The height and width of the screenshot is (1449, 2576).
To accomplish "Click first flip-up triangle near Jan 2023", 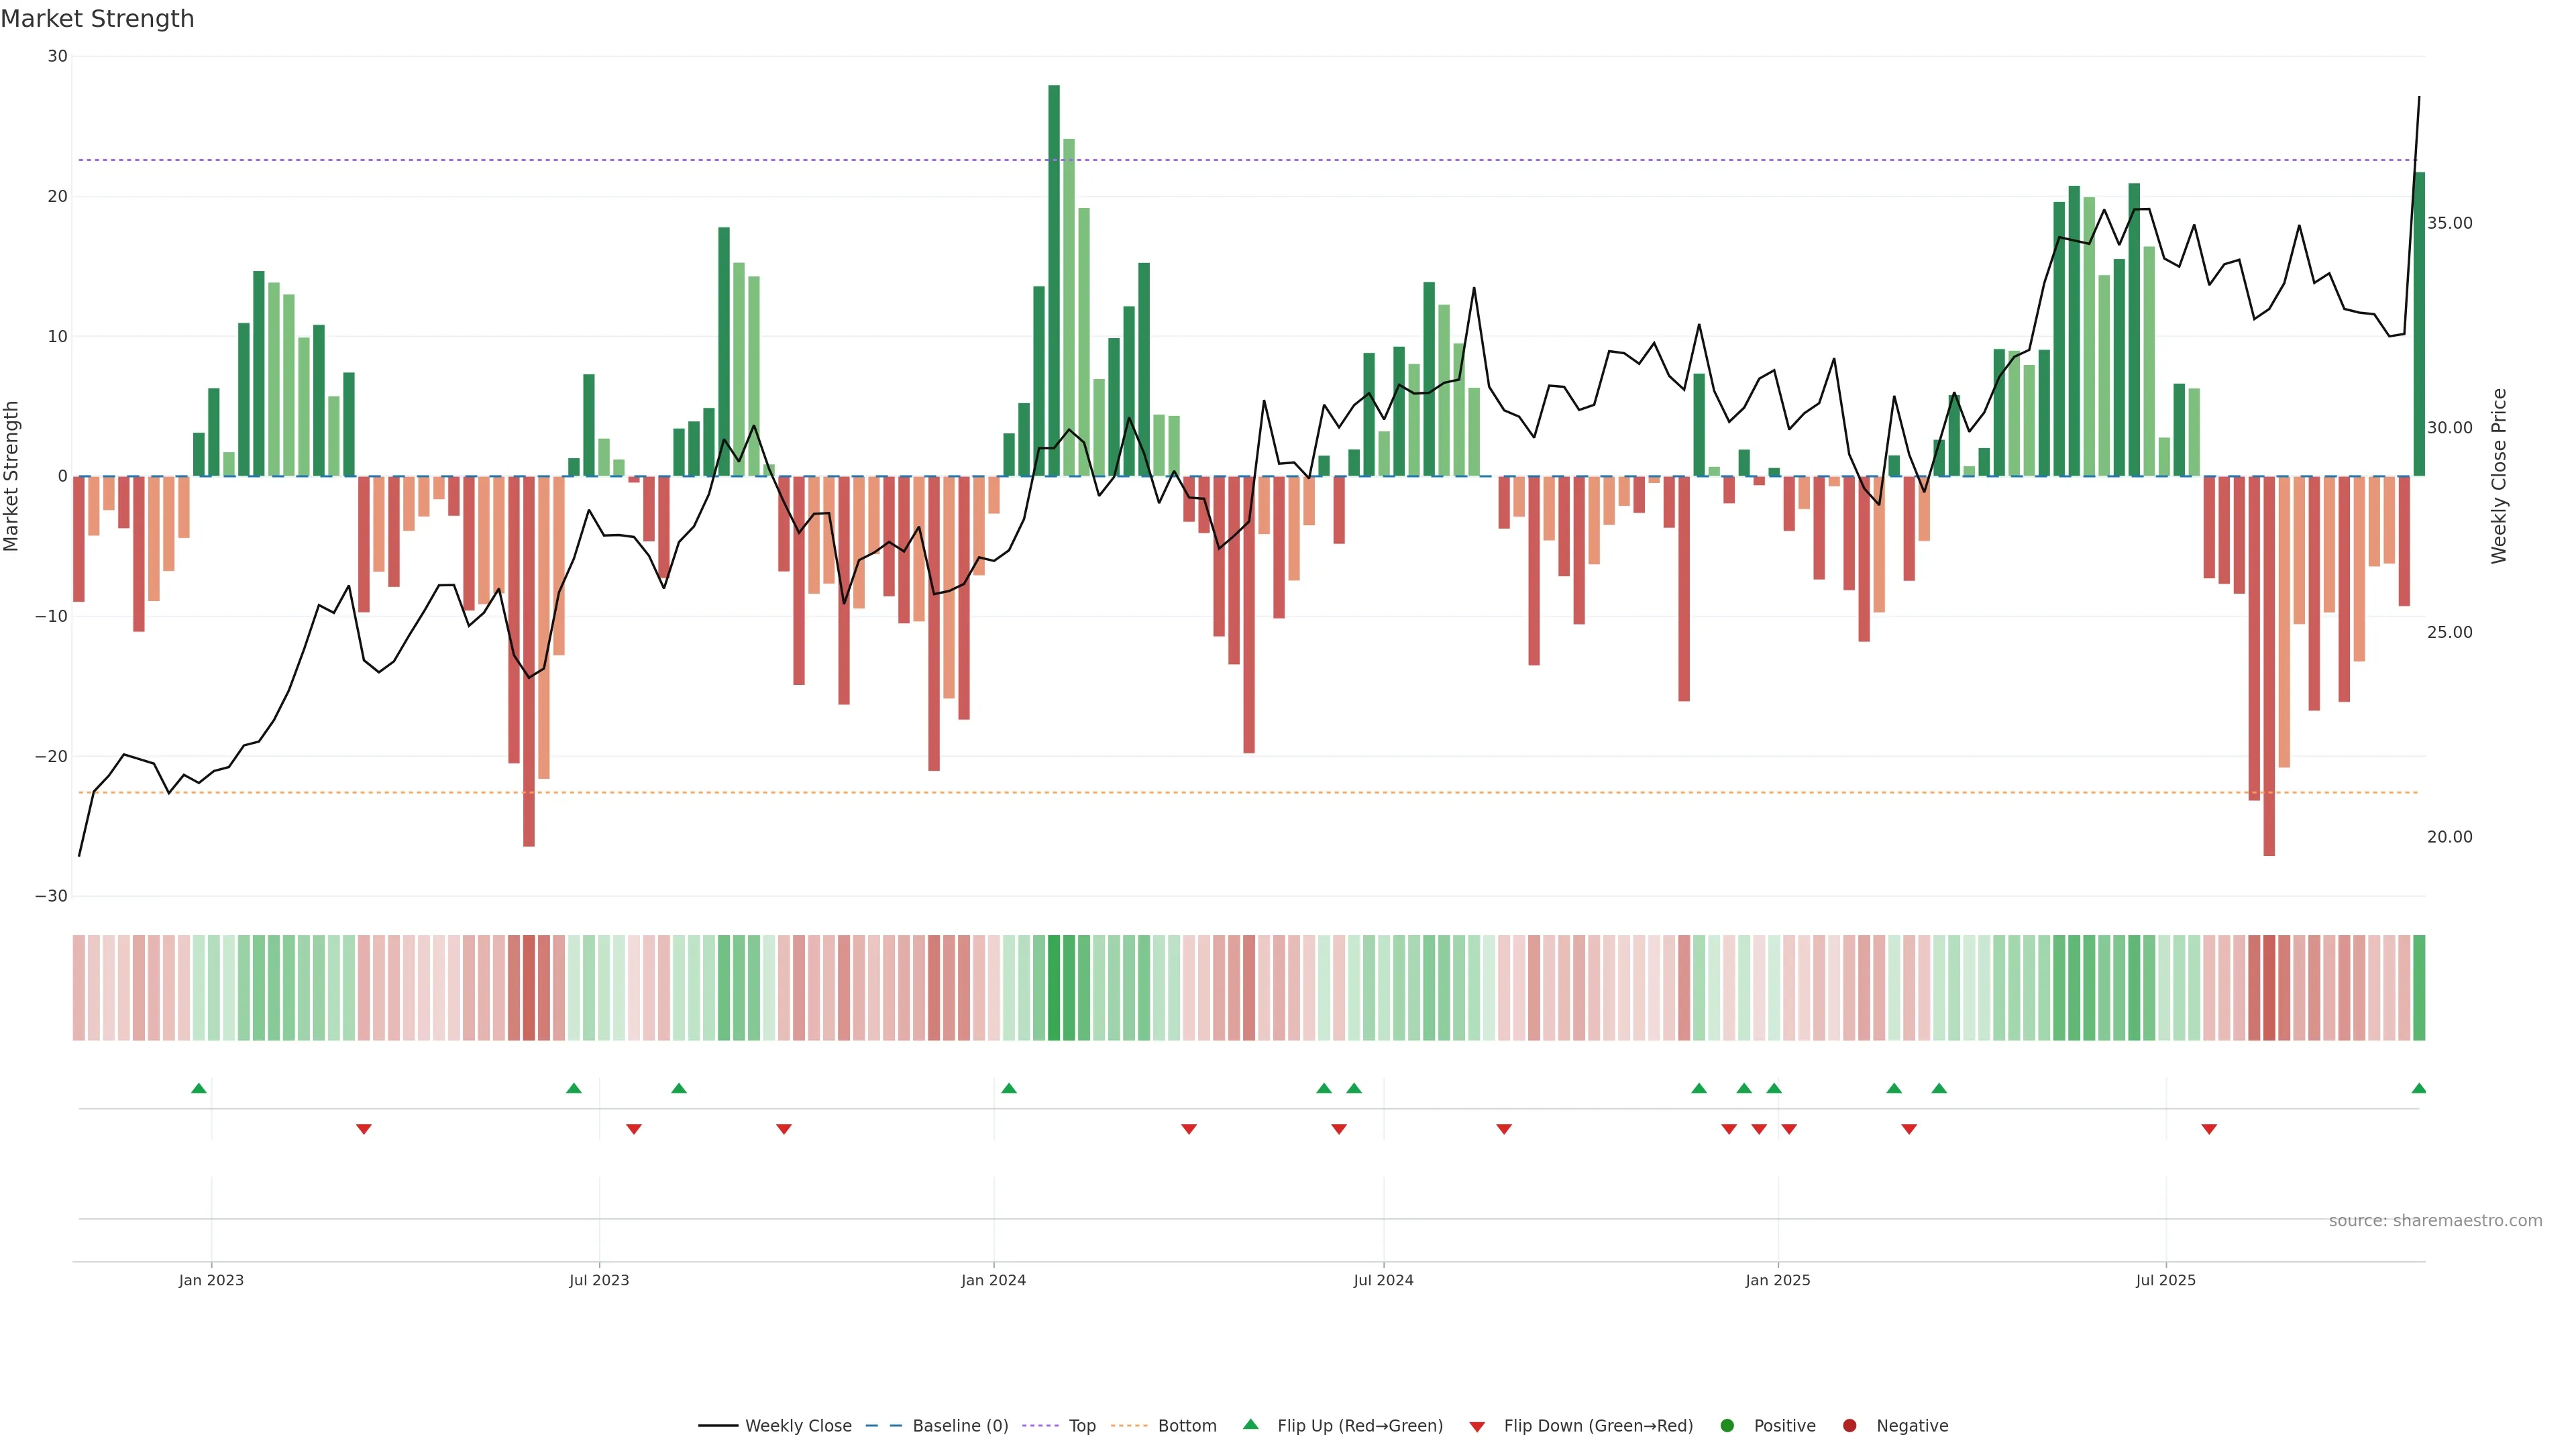I will click(x=199, y=1088).
